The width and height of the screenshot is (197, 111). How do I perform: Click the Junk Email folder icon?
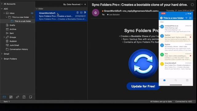click(7, 45)
